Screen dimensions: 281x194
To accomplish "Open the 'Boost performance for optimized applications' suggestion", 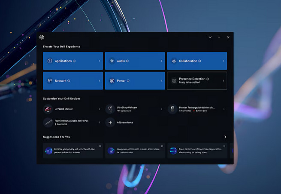I will click(x=197, y=151).
